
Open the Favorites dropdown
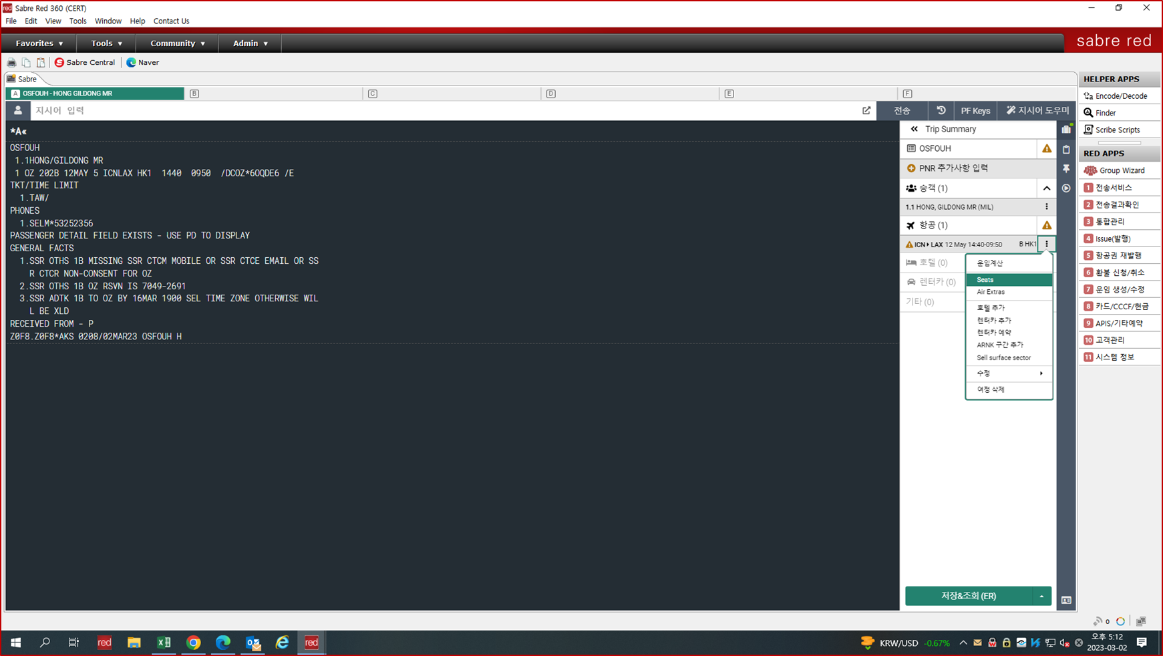tap(39, 43)
